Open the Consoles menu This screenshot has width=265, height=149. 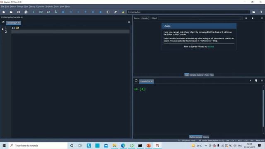coord(40,7)
